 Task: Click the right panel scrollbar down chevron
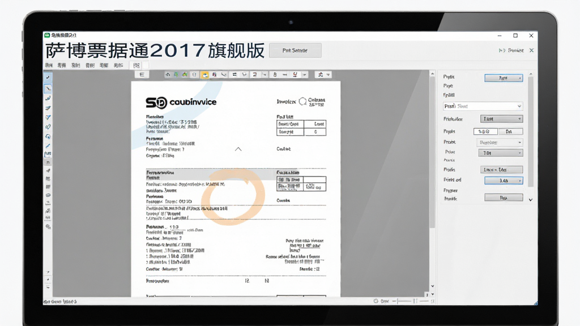tap(531, 200)
